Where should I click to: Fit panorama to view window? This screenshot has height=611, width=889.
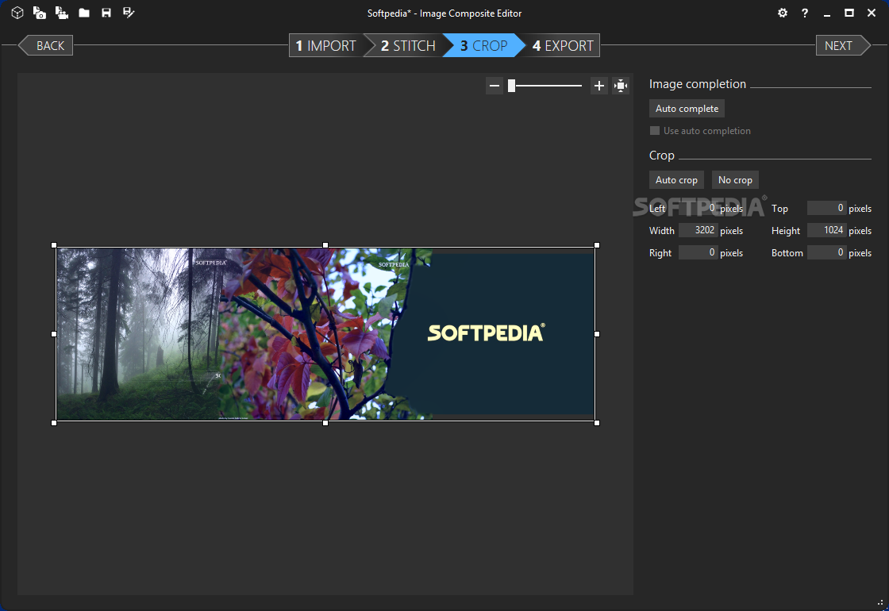coord(621,86)
